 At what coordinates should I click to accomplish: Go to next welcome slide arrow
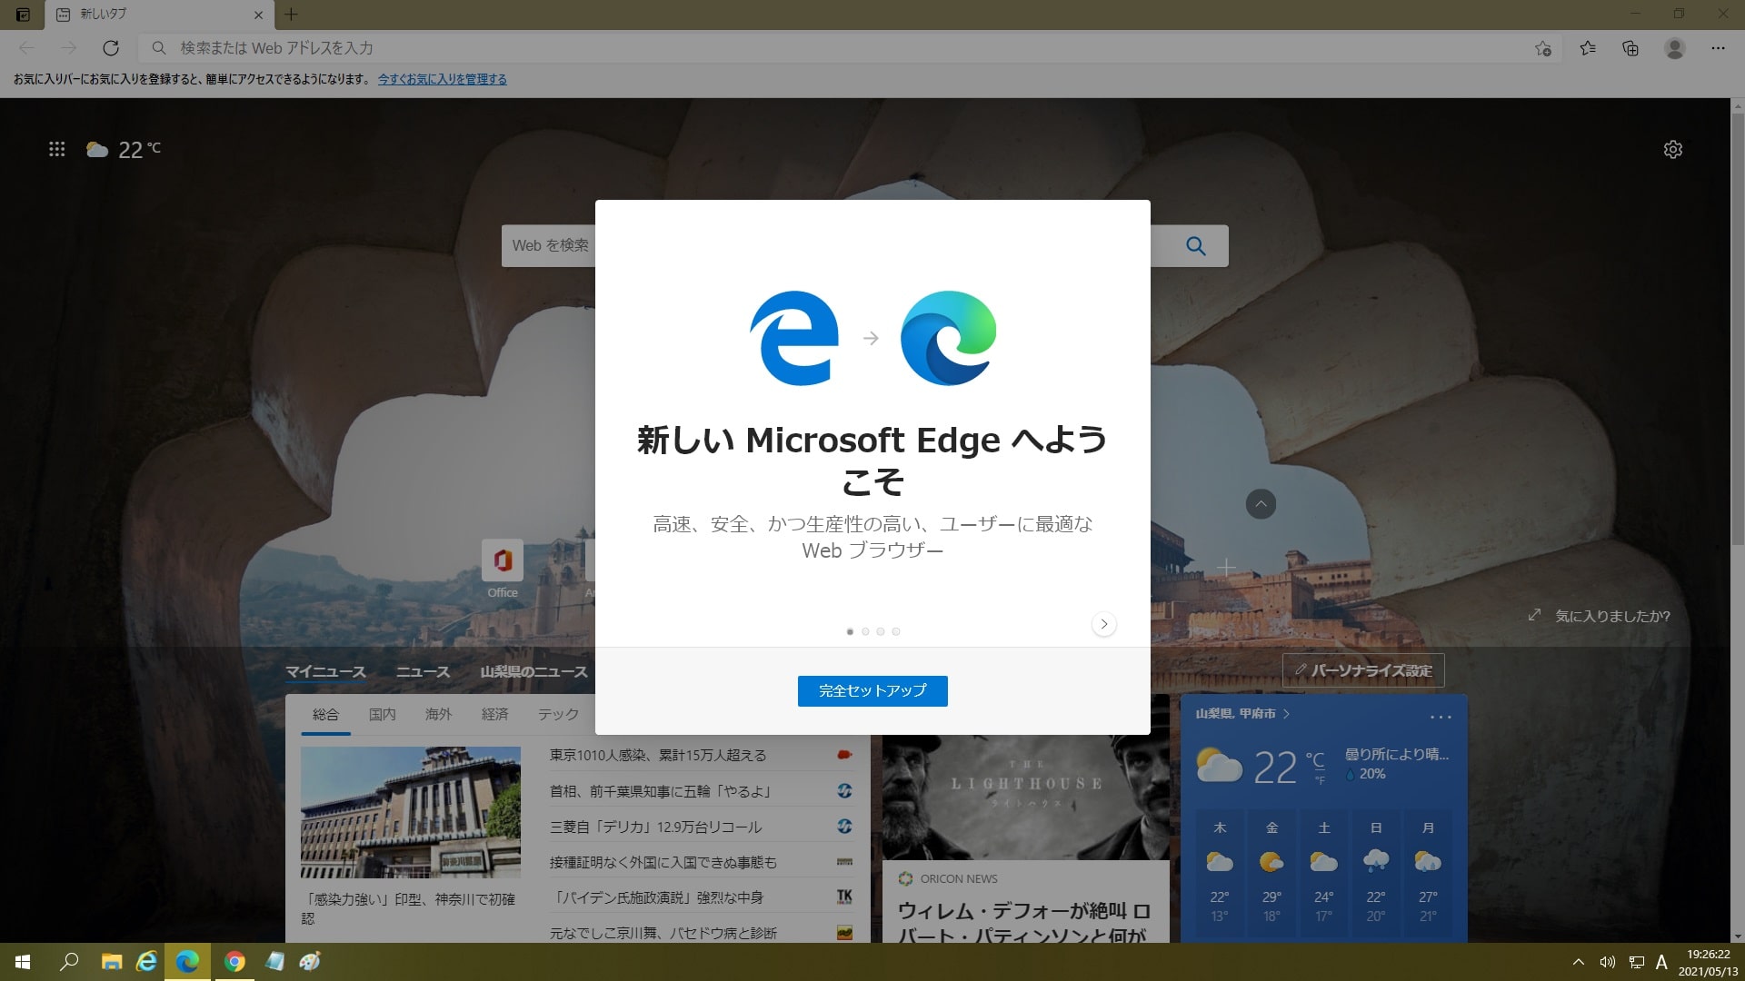pyautogui.click(x=1103, y=624)
